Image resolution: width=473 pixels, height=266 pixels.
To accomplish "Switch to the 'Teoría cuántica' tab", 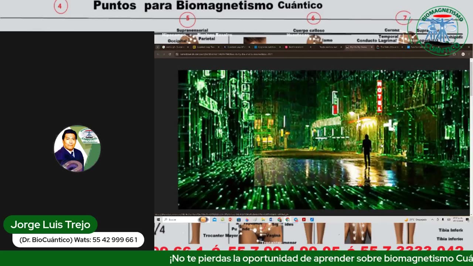I will [328, 47].
